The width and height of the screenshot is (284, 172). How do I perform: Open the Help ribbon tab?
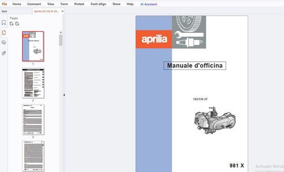(x=130, y=4)
